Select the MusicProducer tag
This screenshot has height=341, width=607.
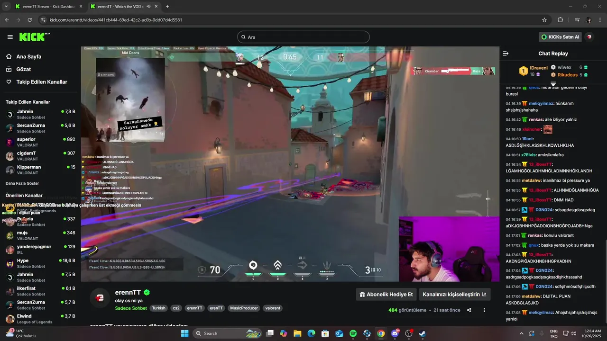244,308
